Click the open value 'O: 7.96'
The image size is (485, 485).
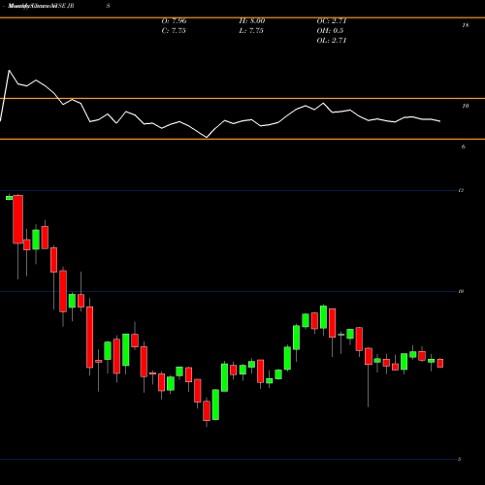coord(174,21)
